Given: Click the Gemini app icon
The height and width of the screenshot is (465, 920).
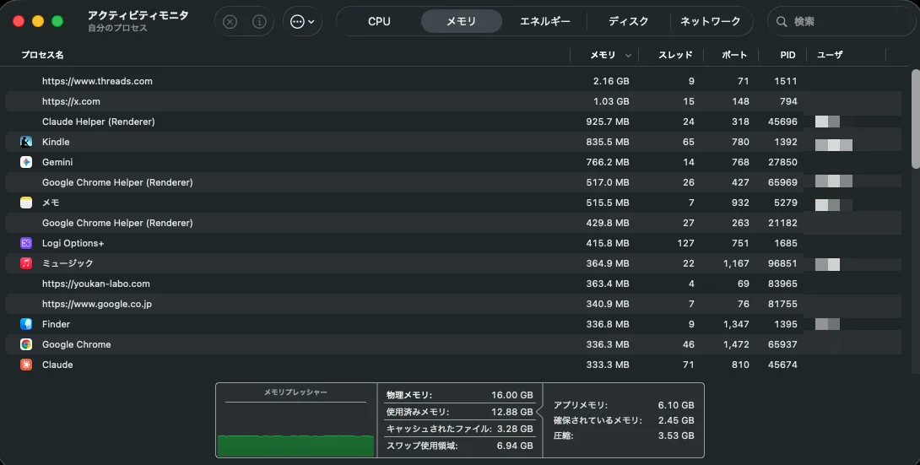Looking at the screenshot, I should pyautogui.click(x=26, y=162).
